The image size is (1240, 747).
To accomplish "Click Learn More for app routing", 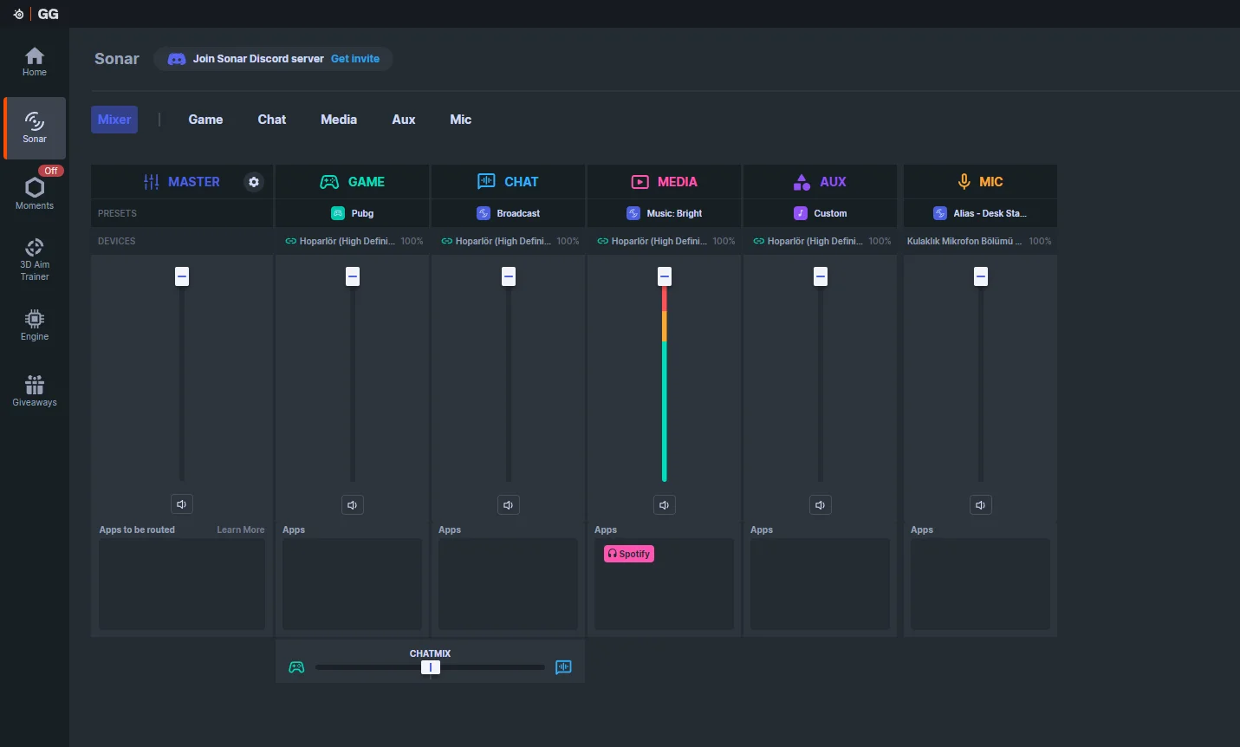I will (240, 530).
